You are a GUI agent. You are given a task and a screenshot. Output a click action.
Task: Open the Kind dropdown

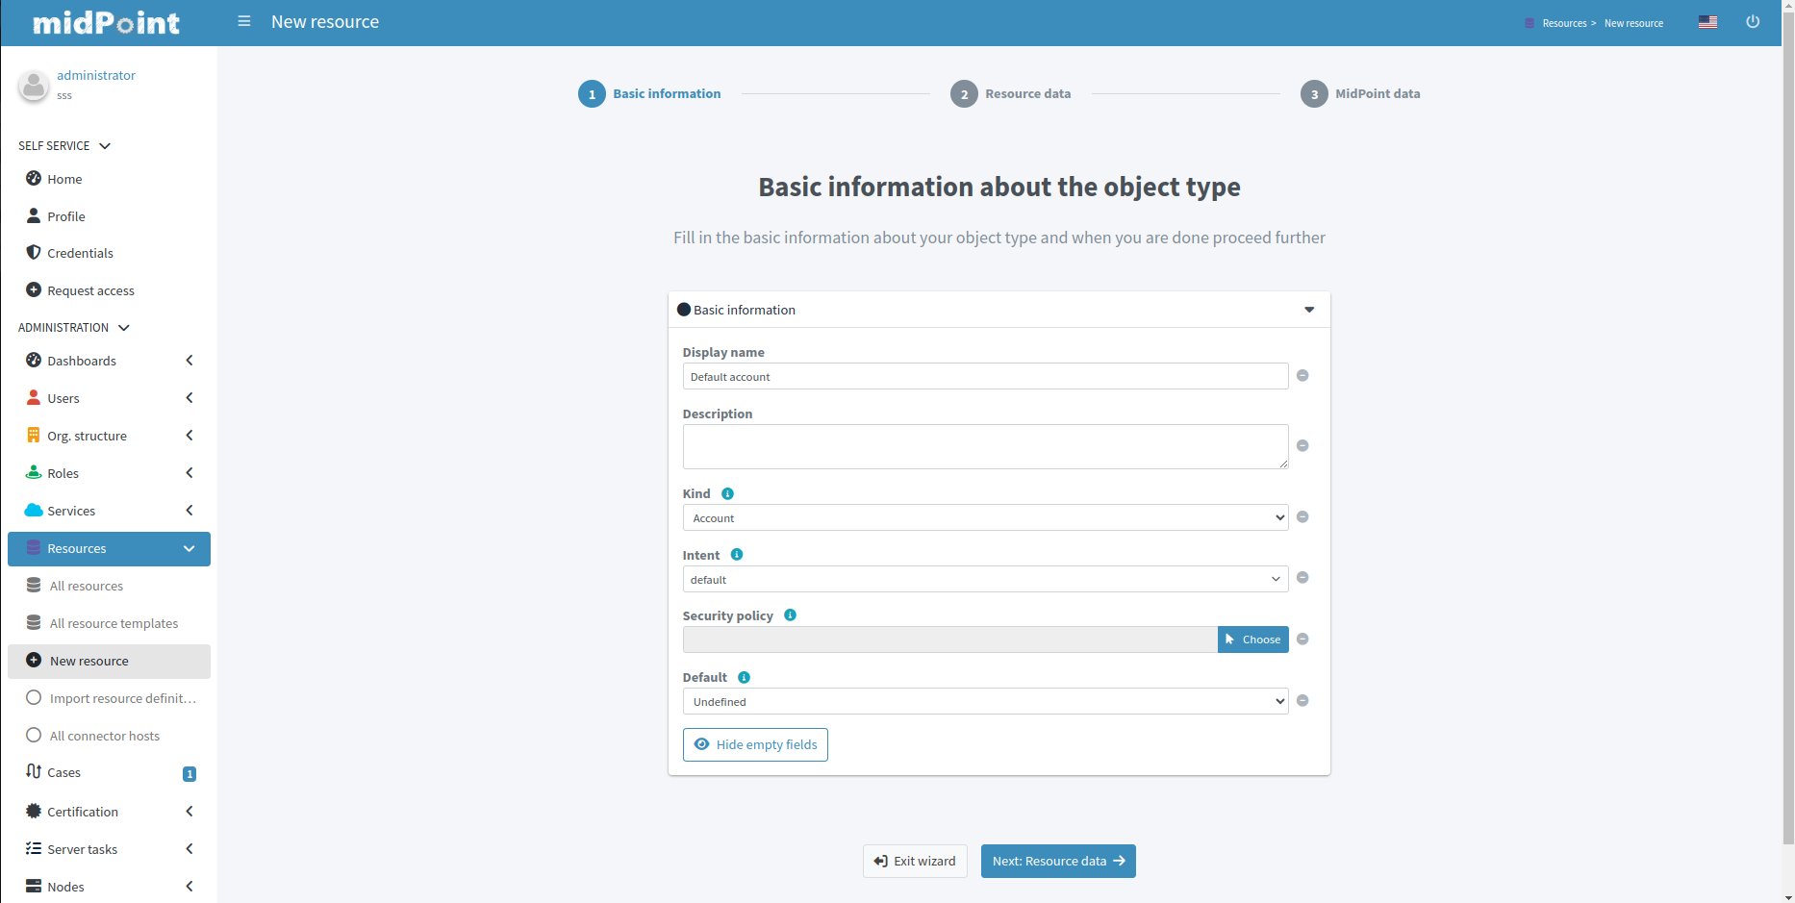click(x=985, y=518)
